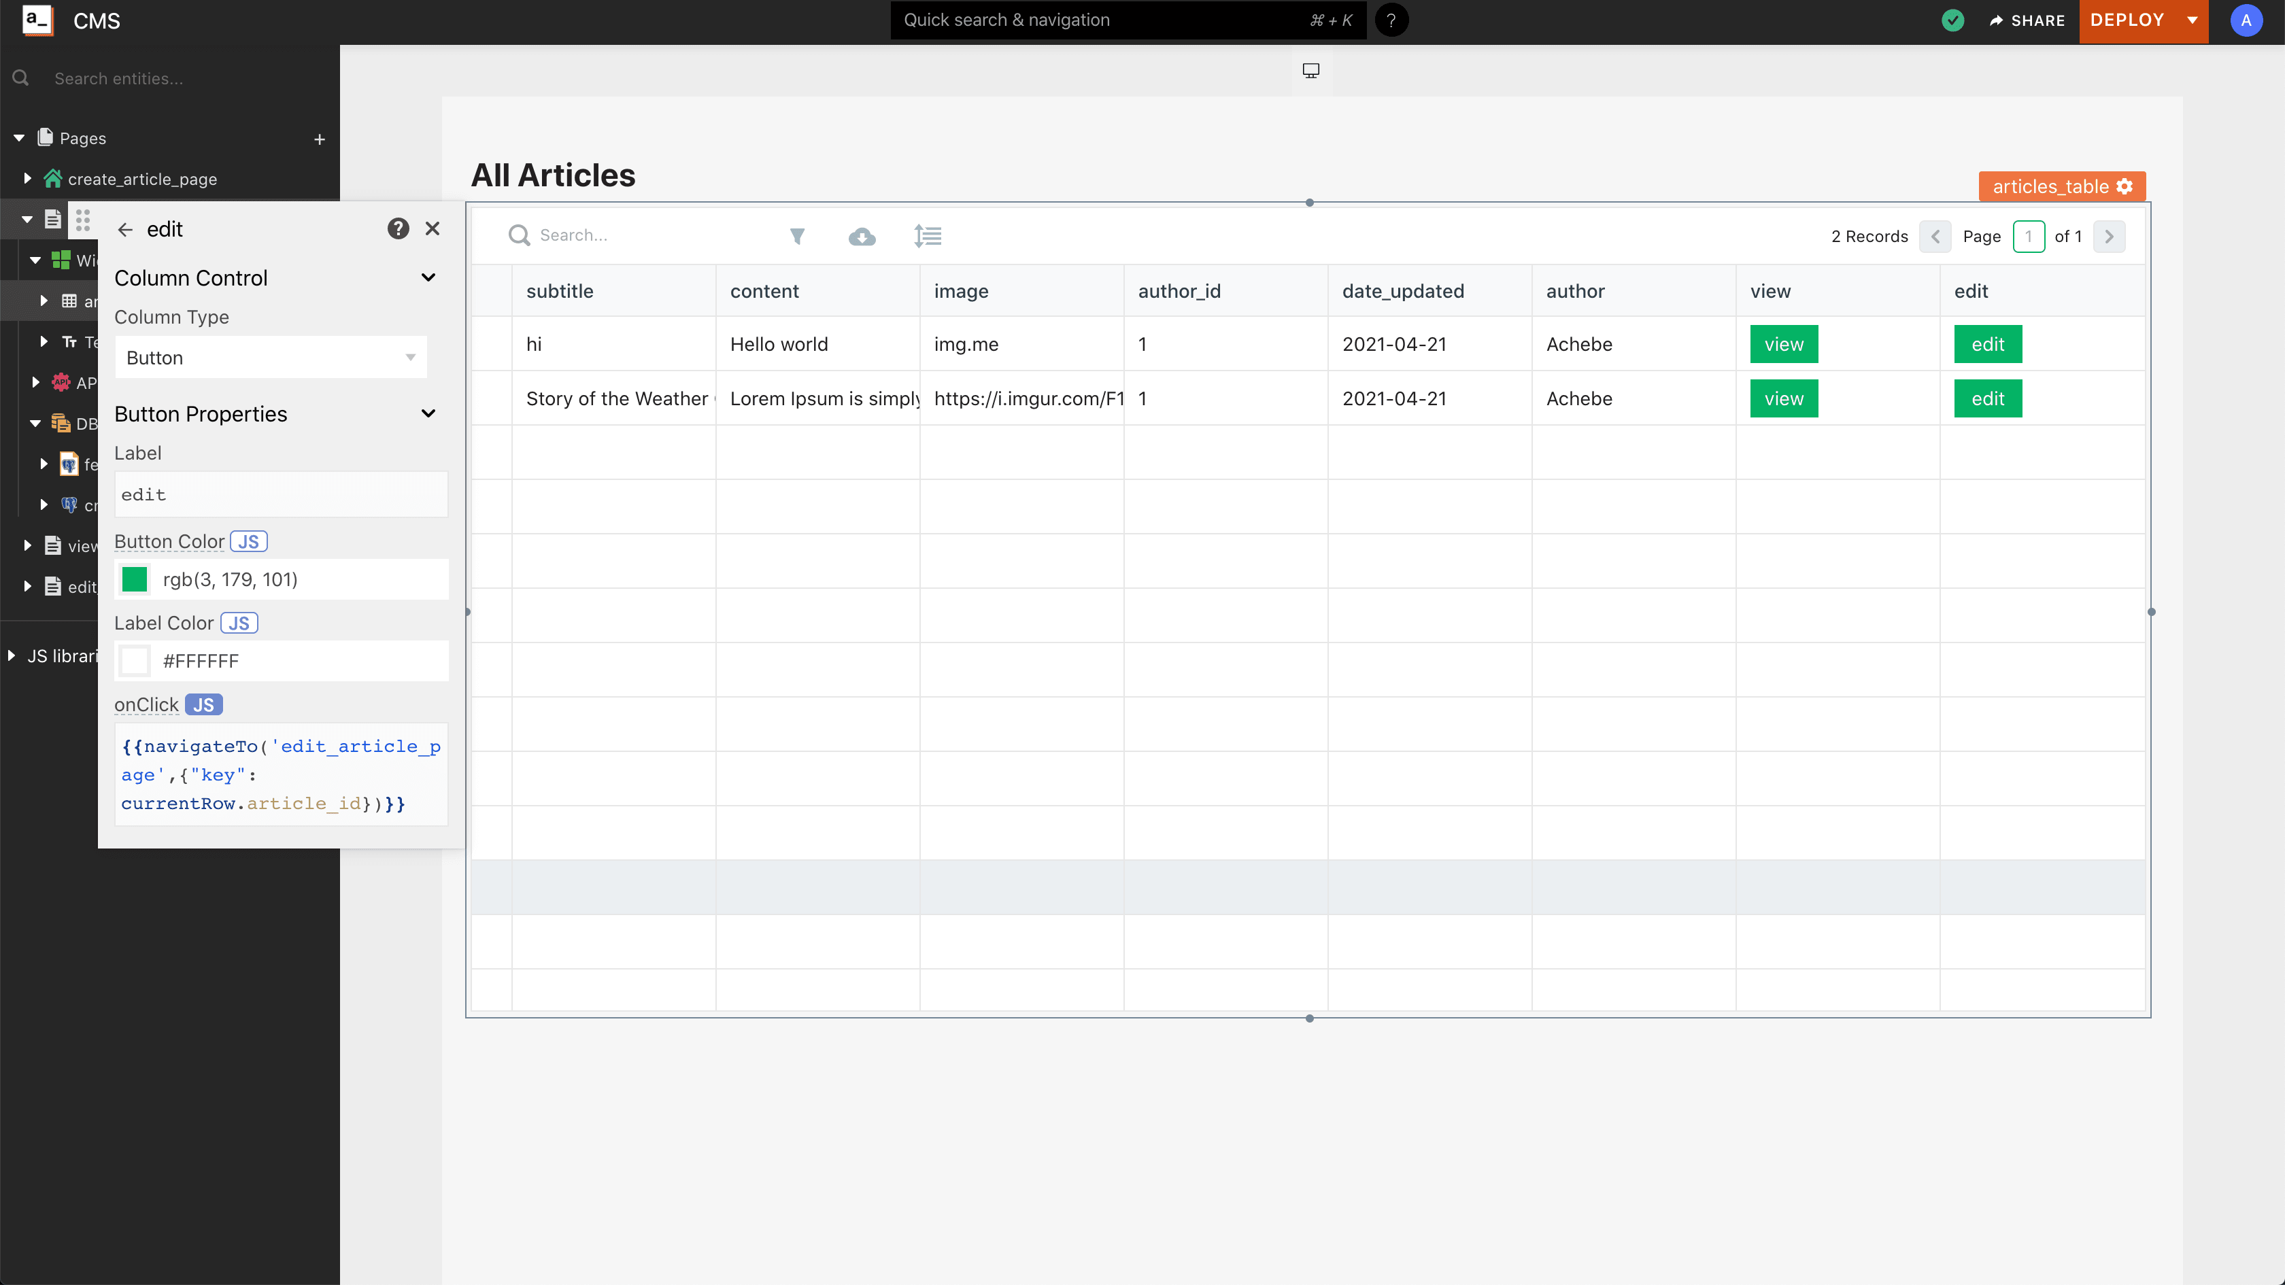The image size is (2285, 1285).
Task: Click the Quick search & navigation field
Action: (1128, 20)
